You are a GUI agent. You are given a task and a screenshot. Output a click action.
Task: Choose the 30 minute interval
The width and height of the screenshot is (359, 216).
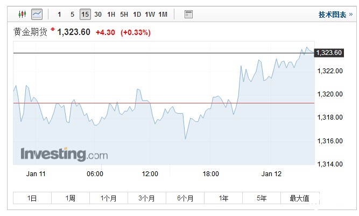click(x=98, y=15)
